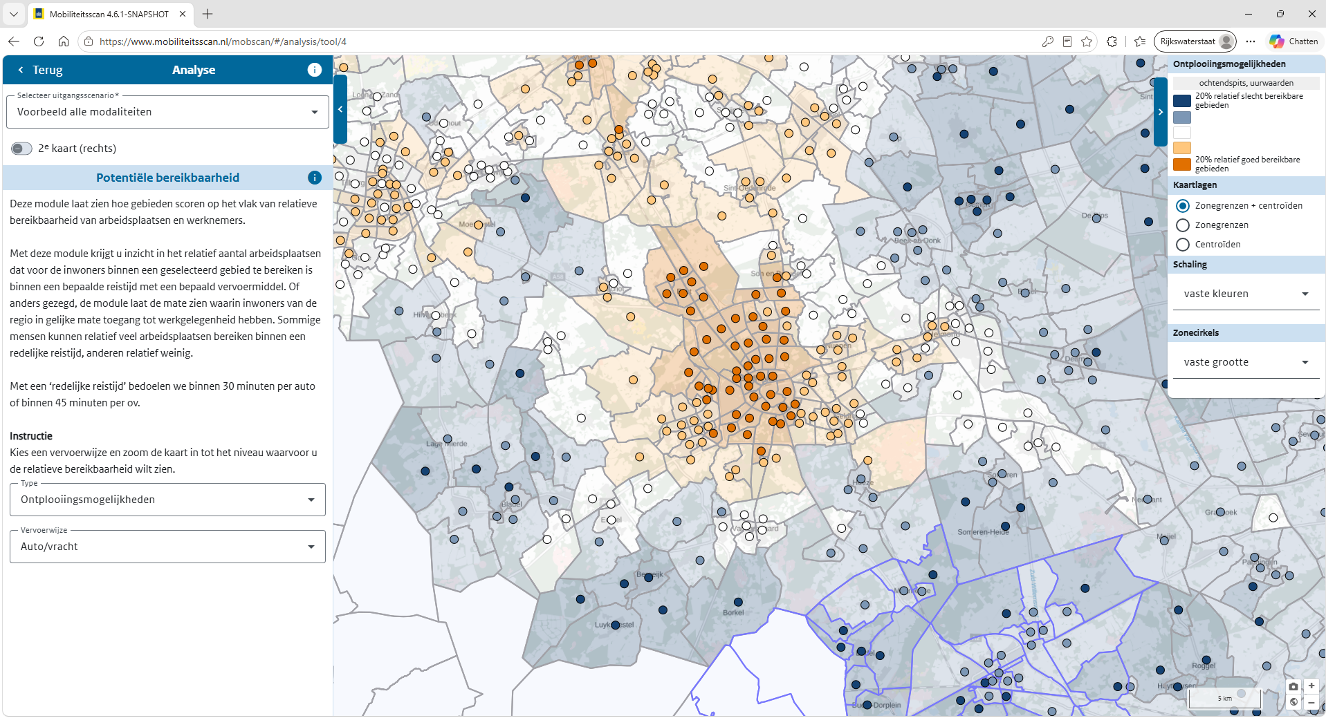Click the Terug back arrow

[21, 70]
